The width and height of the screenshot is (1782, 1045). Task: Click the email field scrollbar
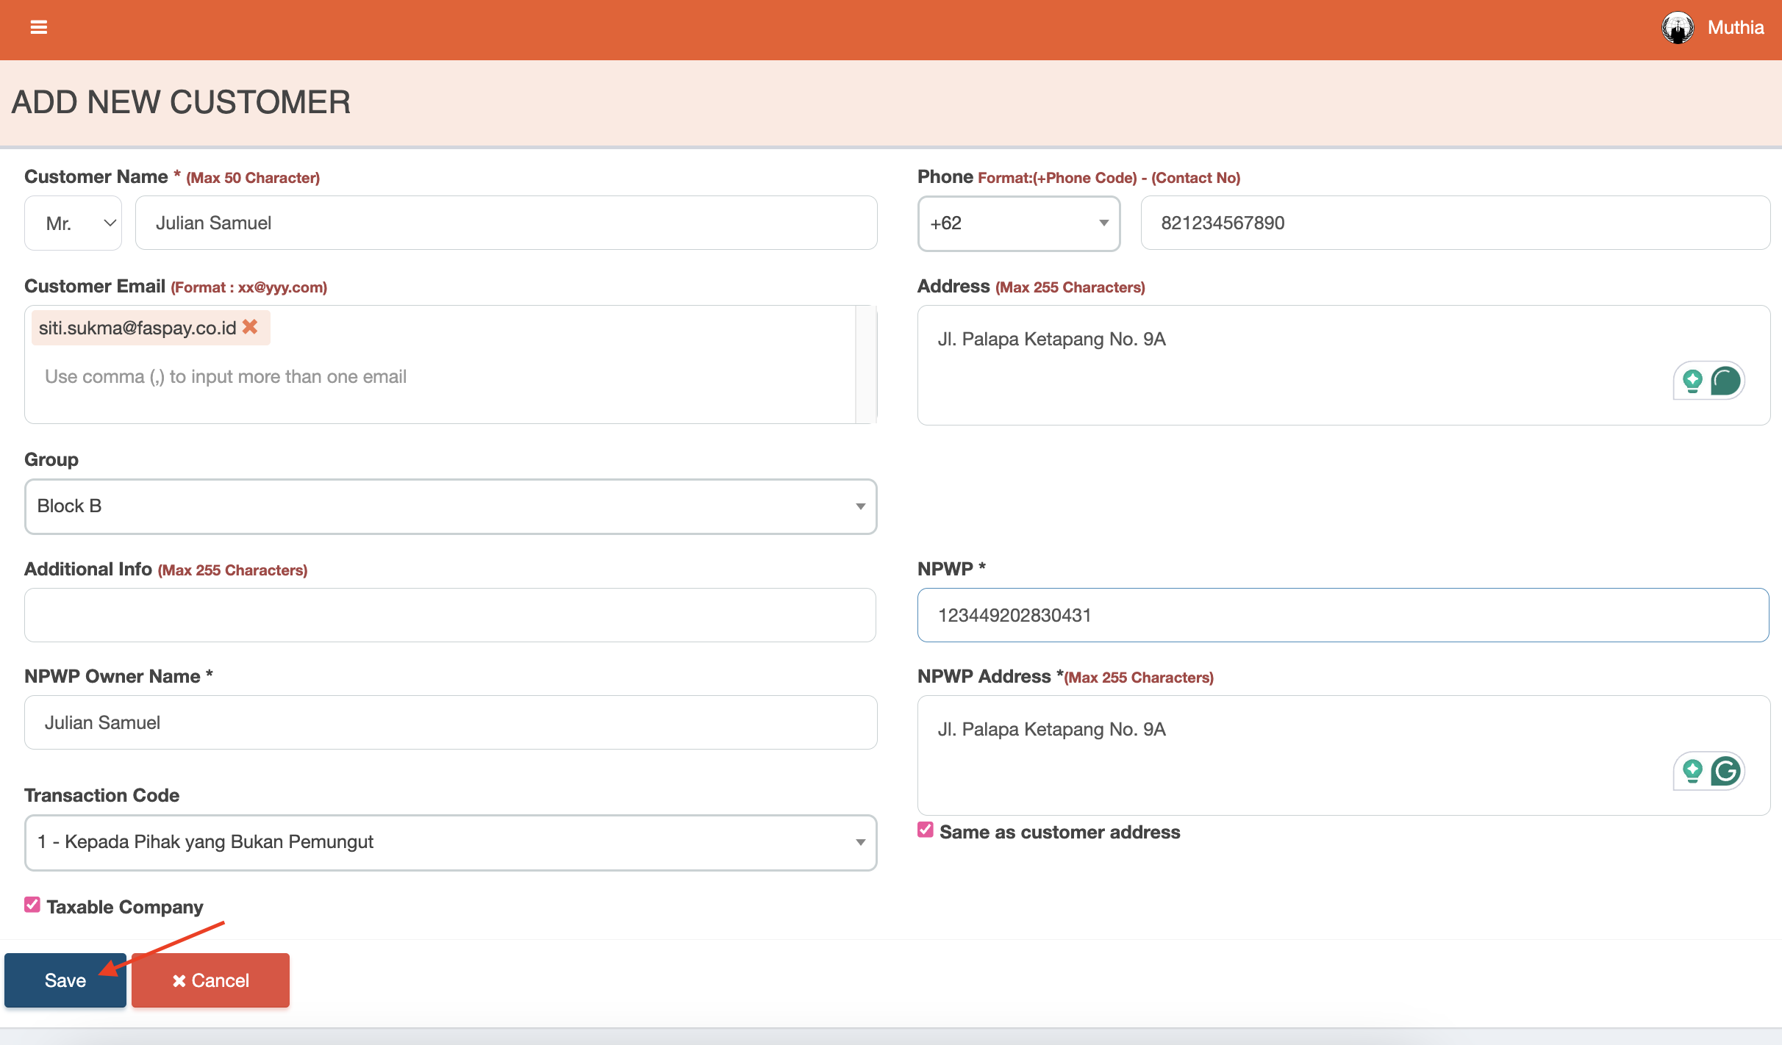[866, 365]
